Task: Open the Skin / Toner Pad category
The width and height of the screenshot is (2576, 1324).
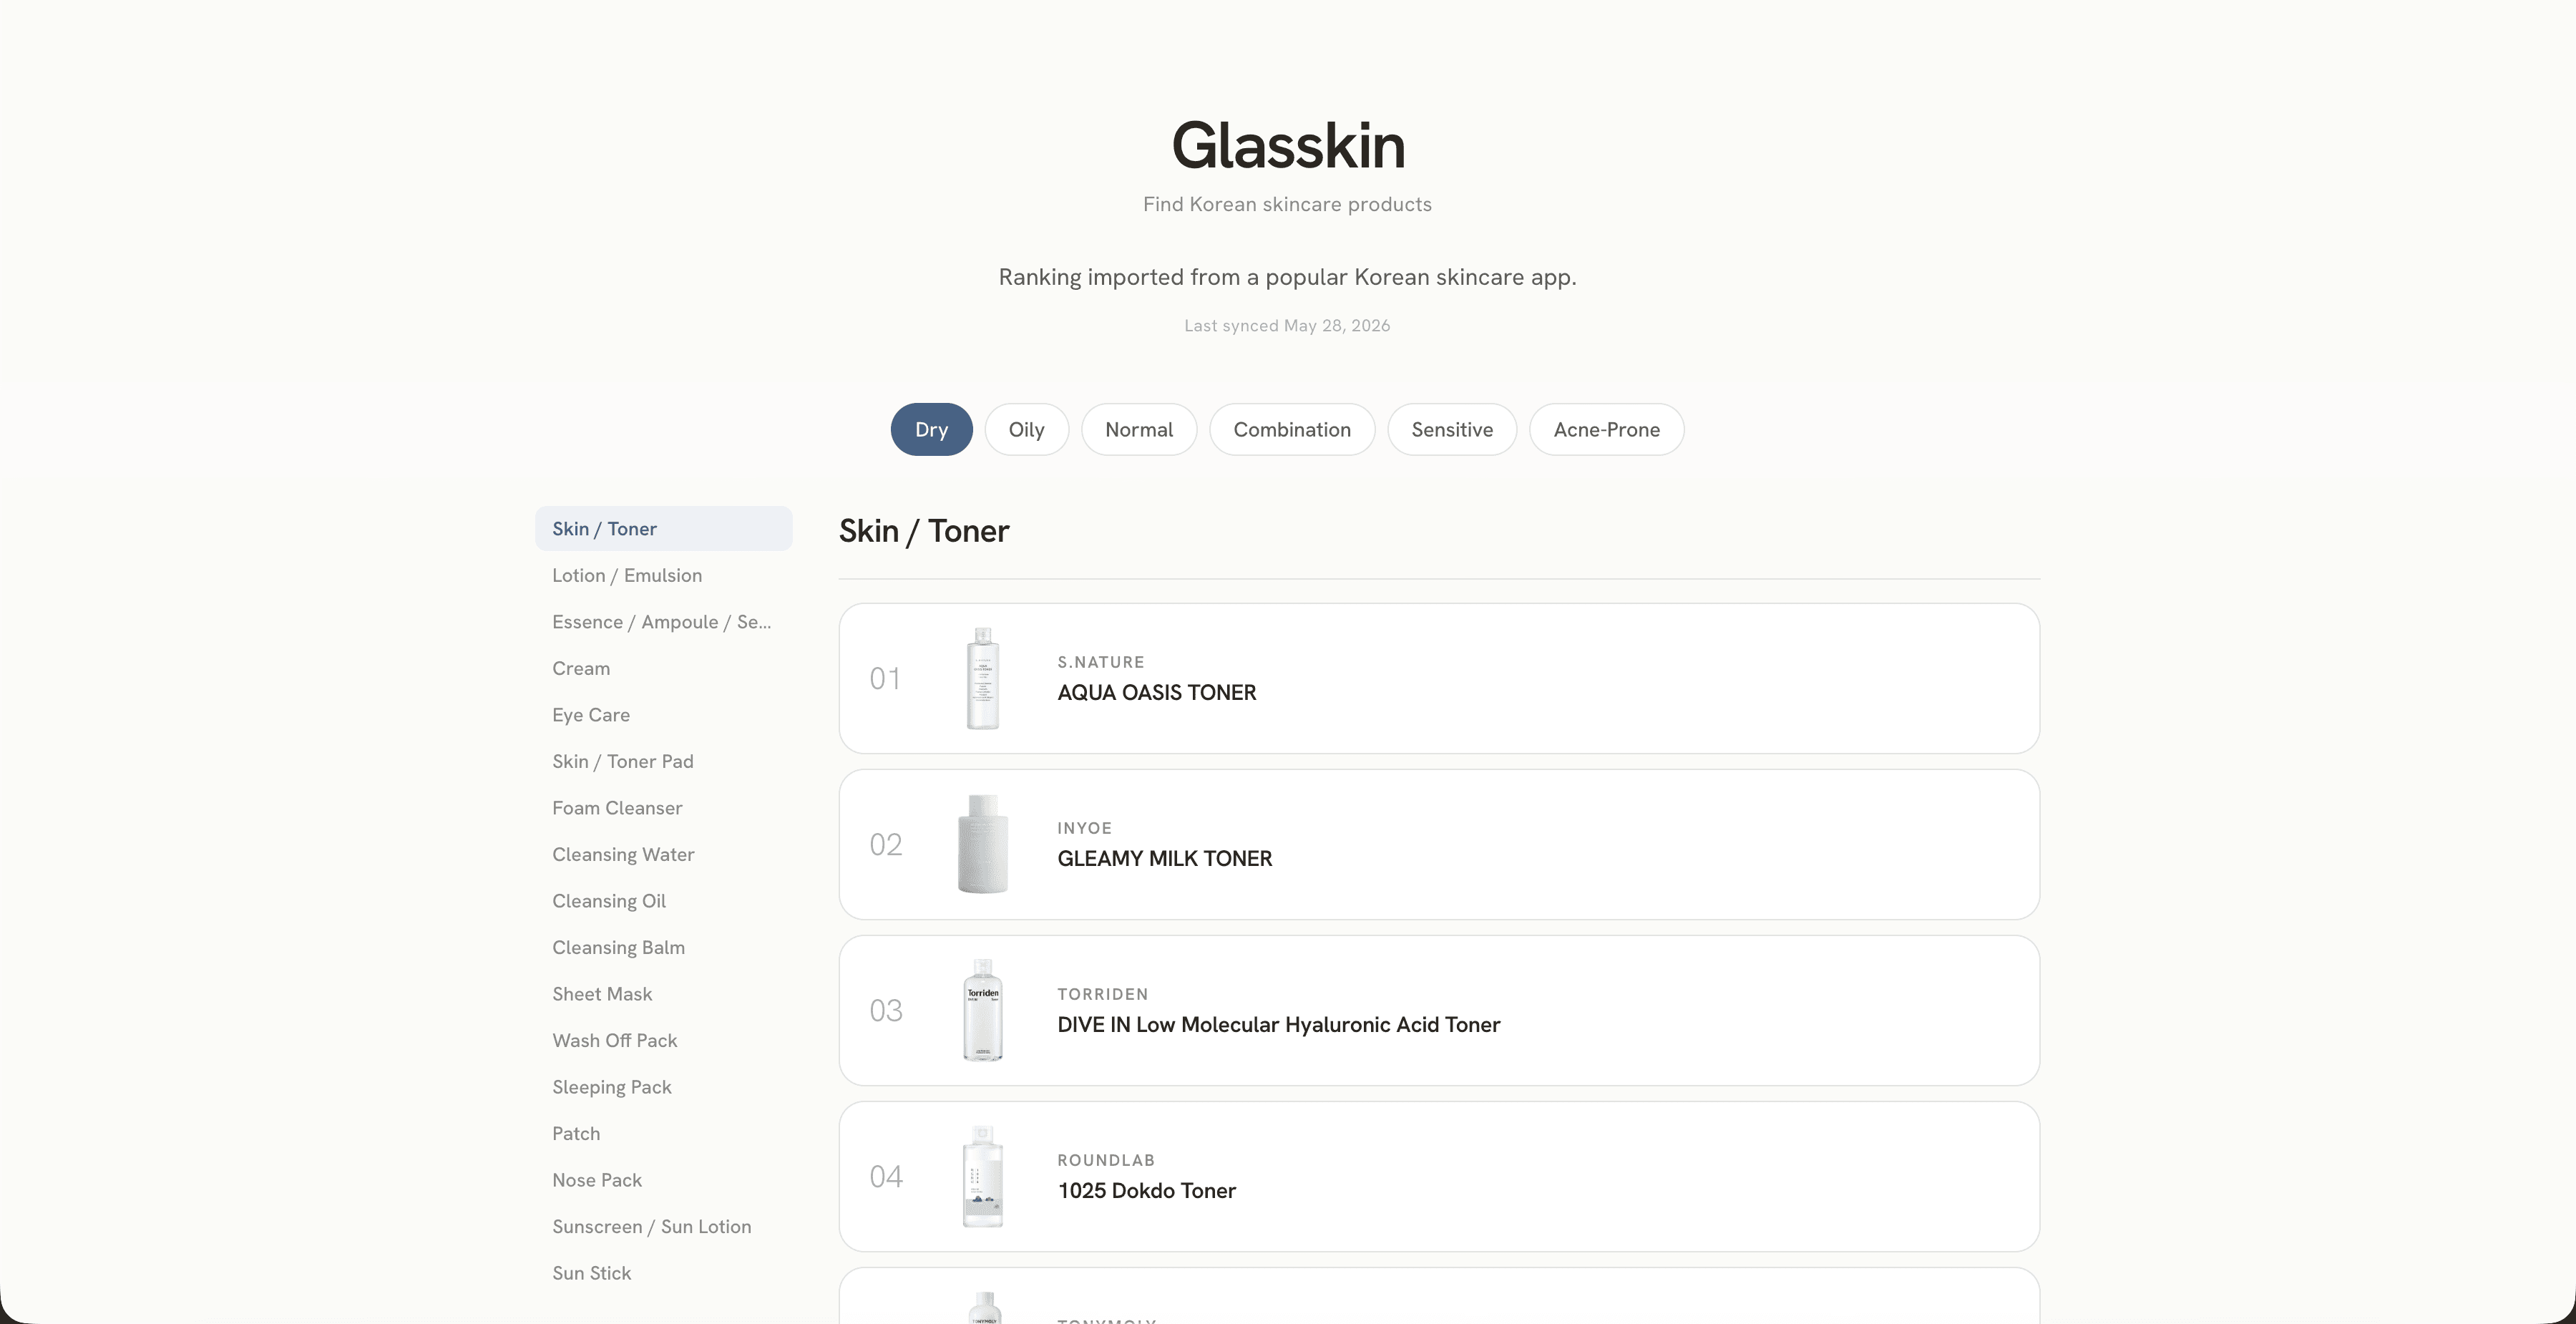Action: tap(664, 761)
